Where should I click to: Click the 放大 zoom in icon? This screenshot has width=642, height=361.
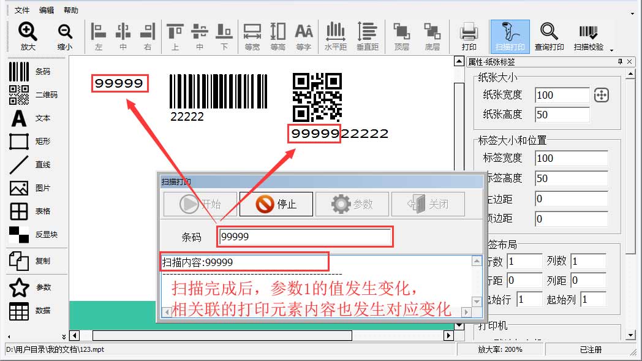(x=28, y=36)
